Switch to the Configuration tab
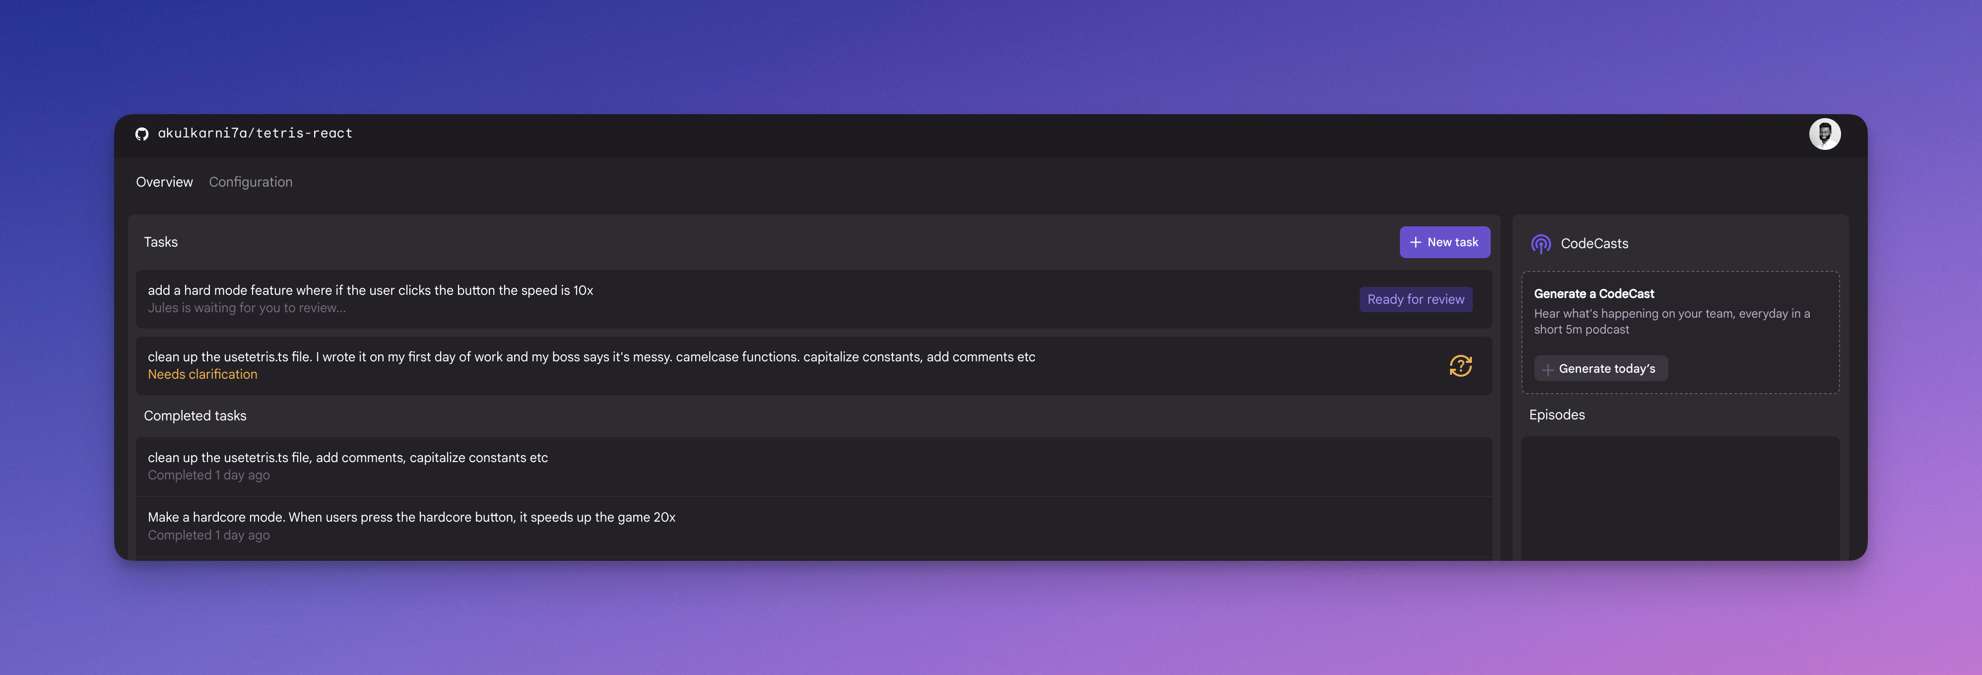 coord(251,182)
